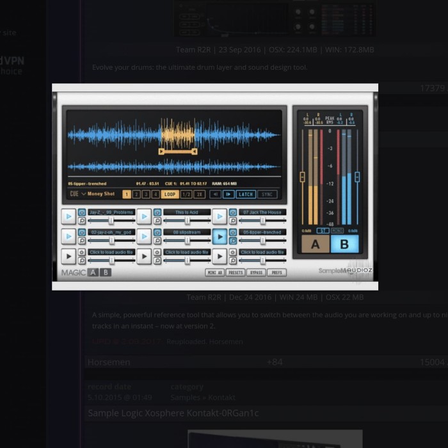The image size is (448, 448).
Task: Toggle power icon for This Is Acid slot
Action: (157, 212)
